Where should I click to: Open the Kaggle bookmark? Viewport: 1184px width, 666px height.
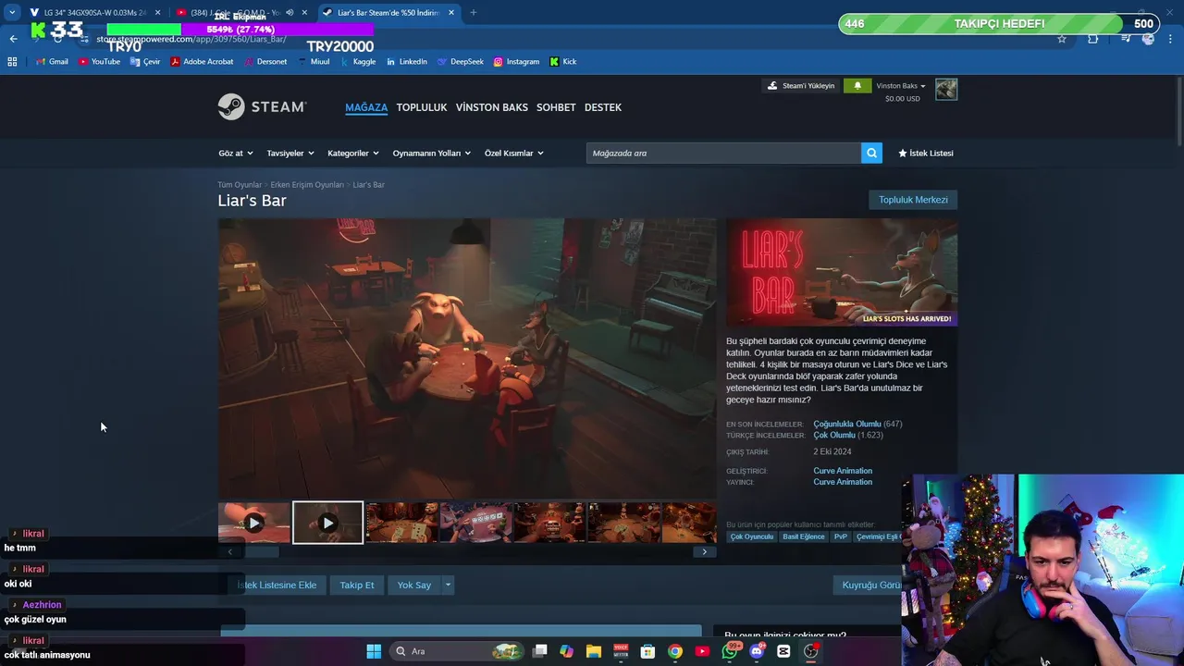point(358,62)
